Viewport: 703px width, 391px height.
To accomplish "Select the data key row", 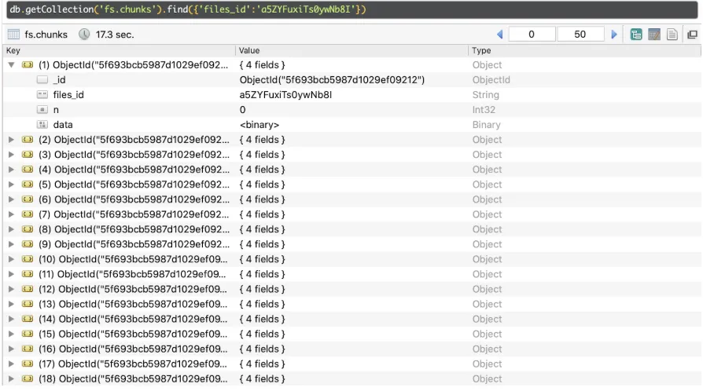I will click(63, 125).
